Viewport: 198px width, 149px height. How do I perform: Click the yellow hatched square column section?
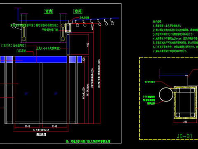pos(185,103)
